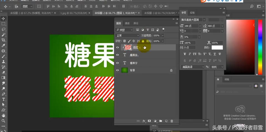Create a new layer group folder
Screen dimensions: 266x132
[161, 121]
